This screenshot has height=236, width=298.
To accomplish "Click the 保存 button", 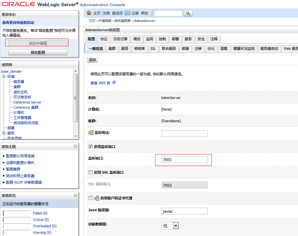I will pos(92,60).
